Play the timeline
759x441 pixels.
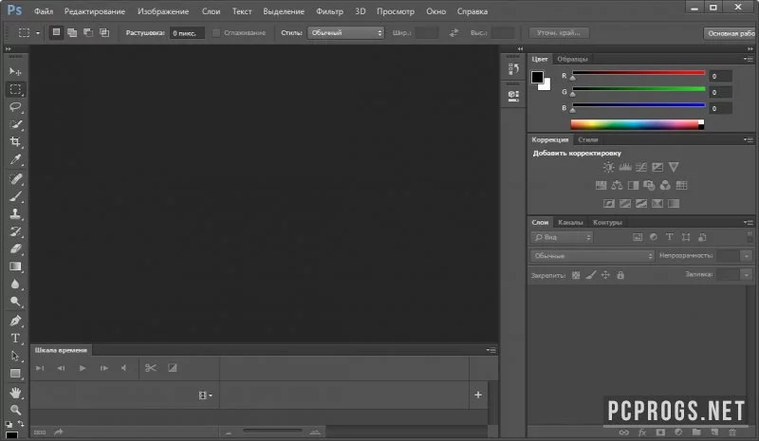[x=83, y=368]
